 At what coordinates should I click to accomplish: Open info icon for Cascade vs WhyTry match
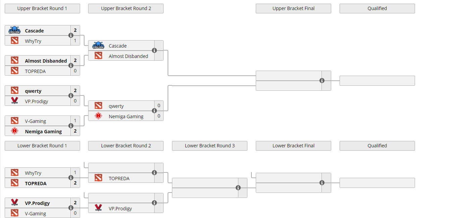point(71,35)
